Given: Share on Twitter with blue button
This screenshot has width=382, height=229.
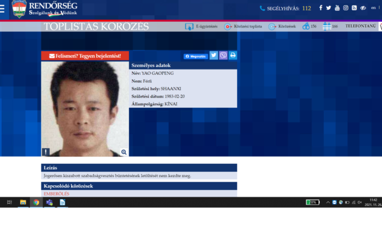Looking at the screenshot, I should pos(214,55).
